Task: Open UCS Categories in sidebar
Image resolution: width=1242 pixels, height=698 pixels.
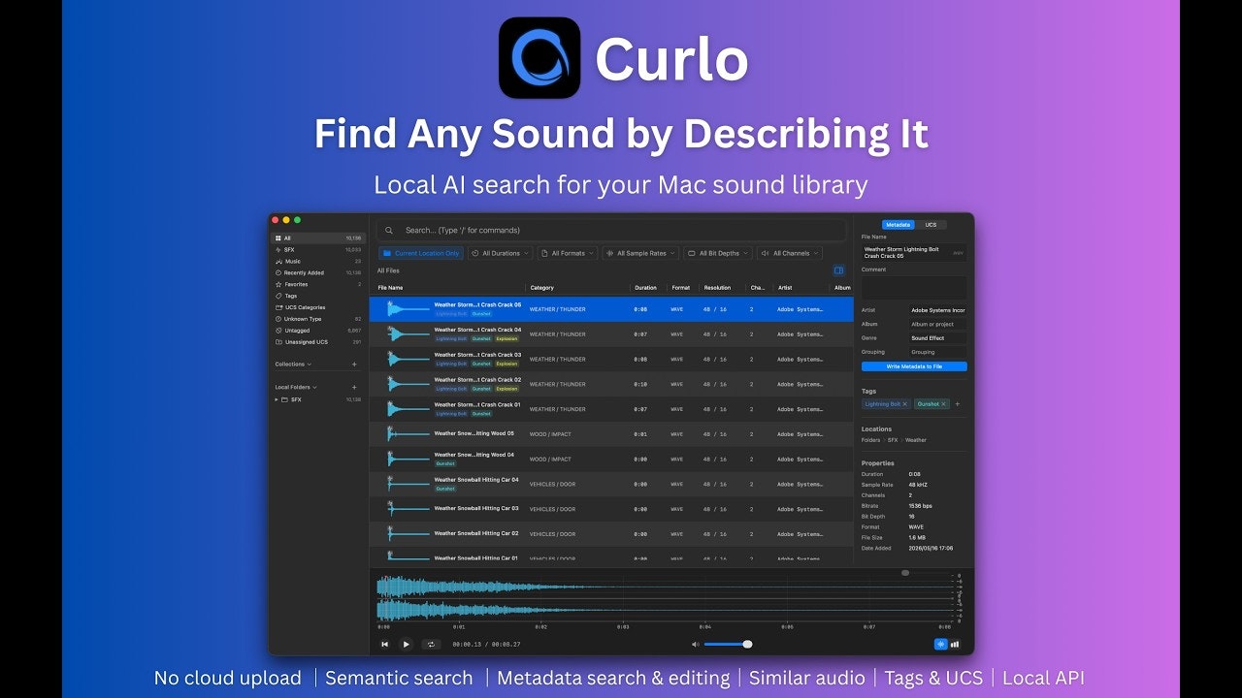Action: point(318,307)
